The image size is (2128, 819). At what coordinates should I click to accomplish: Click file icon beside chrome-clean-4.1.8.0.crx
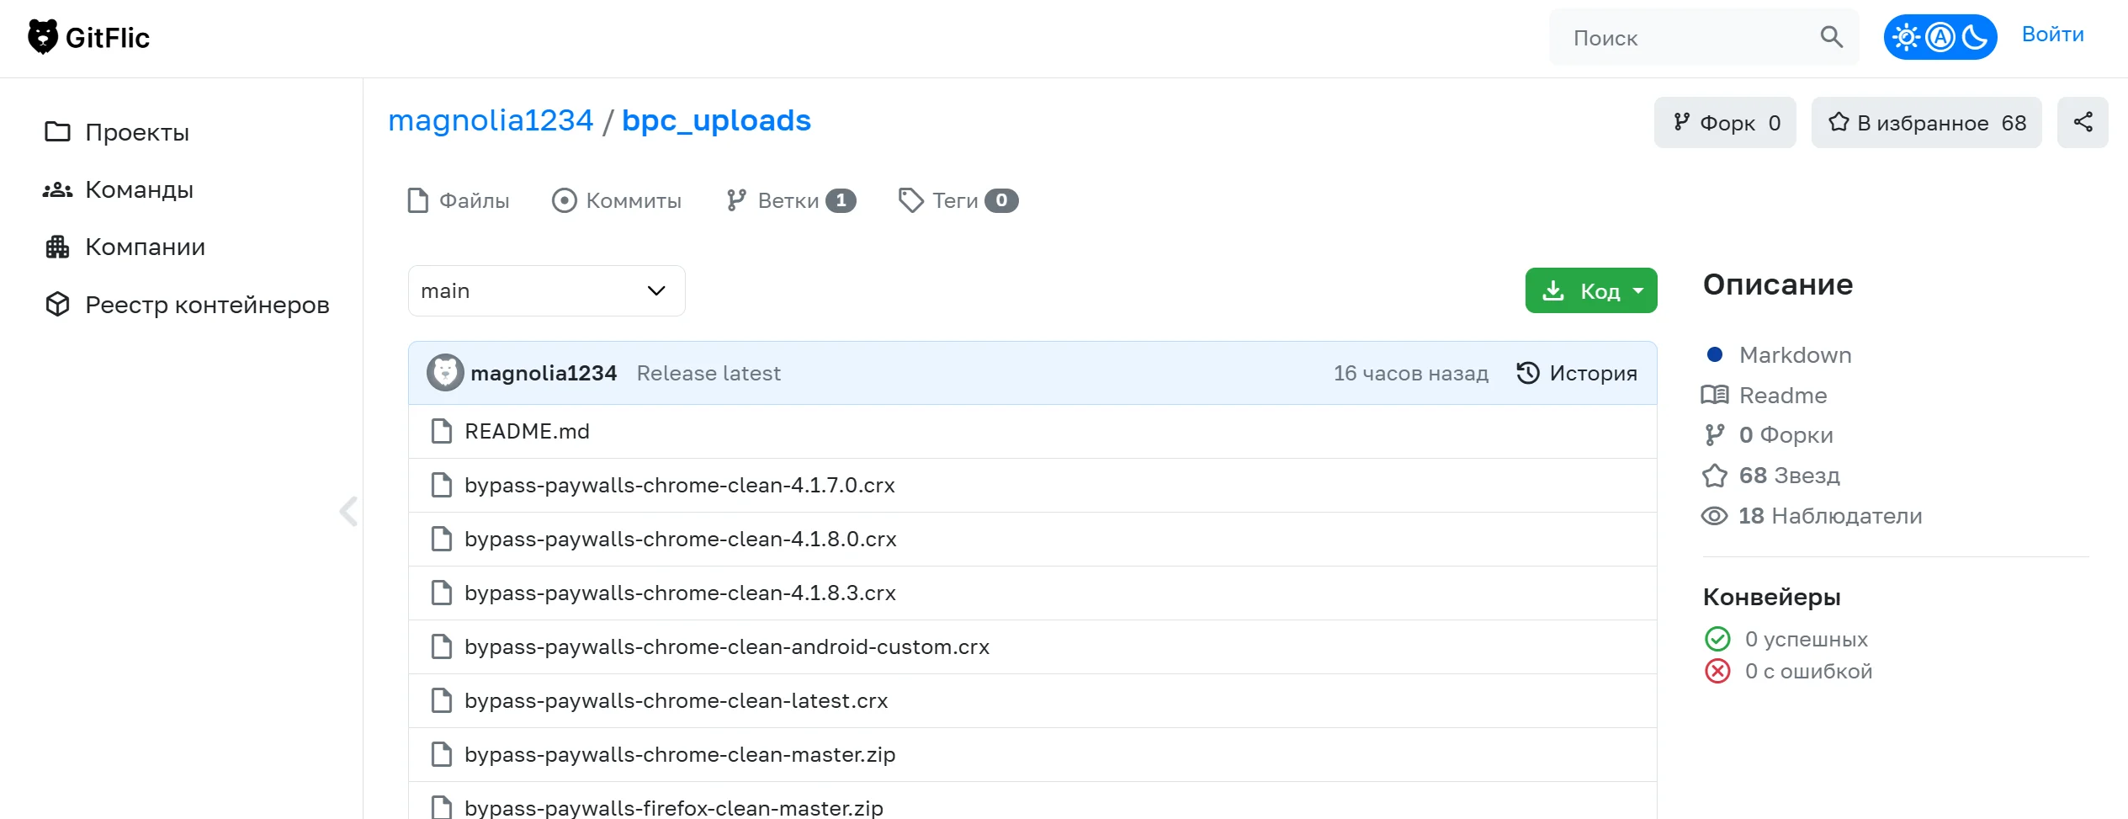pyautogui.click(x=442, y=539)
